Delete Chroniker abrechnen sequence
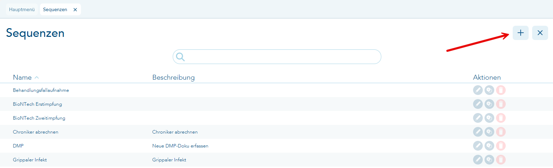 [x=501, y=132]
